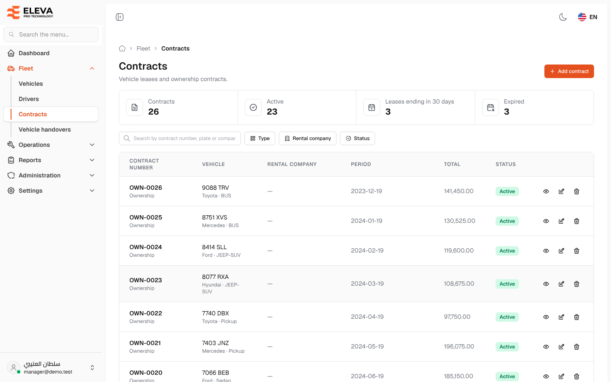Go to home breadcrumb icon

tap(122, 48)
